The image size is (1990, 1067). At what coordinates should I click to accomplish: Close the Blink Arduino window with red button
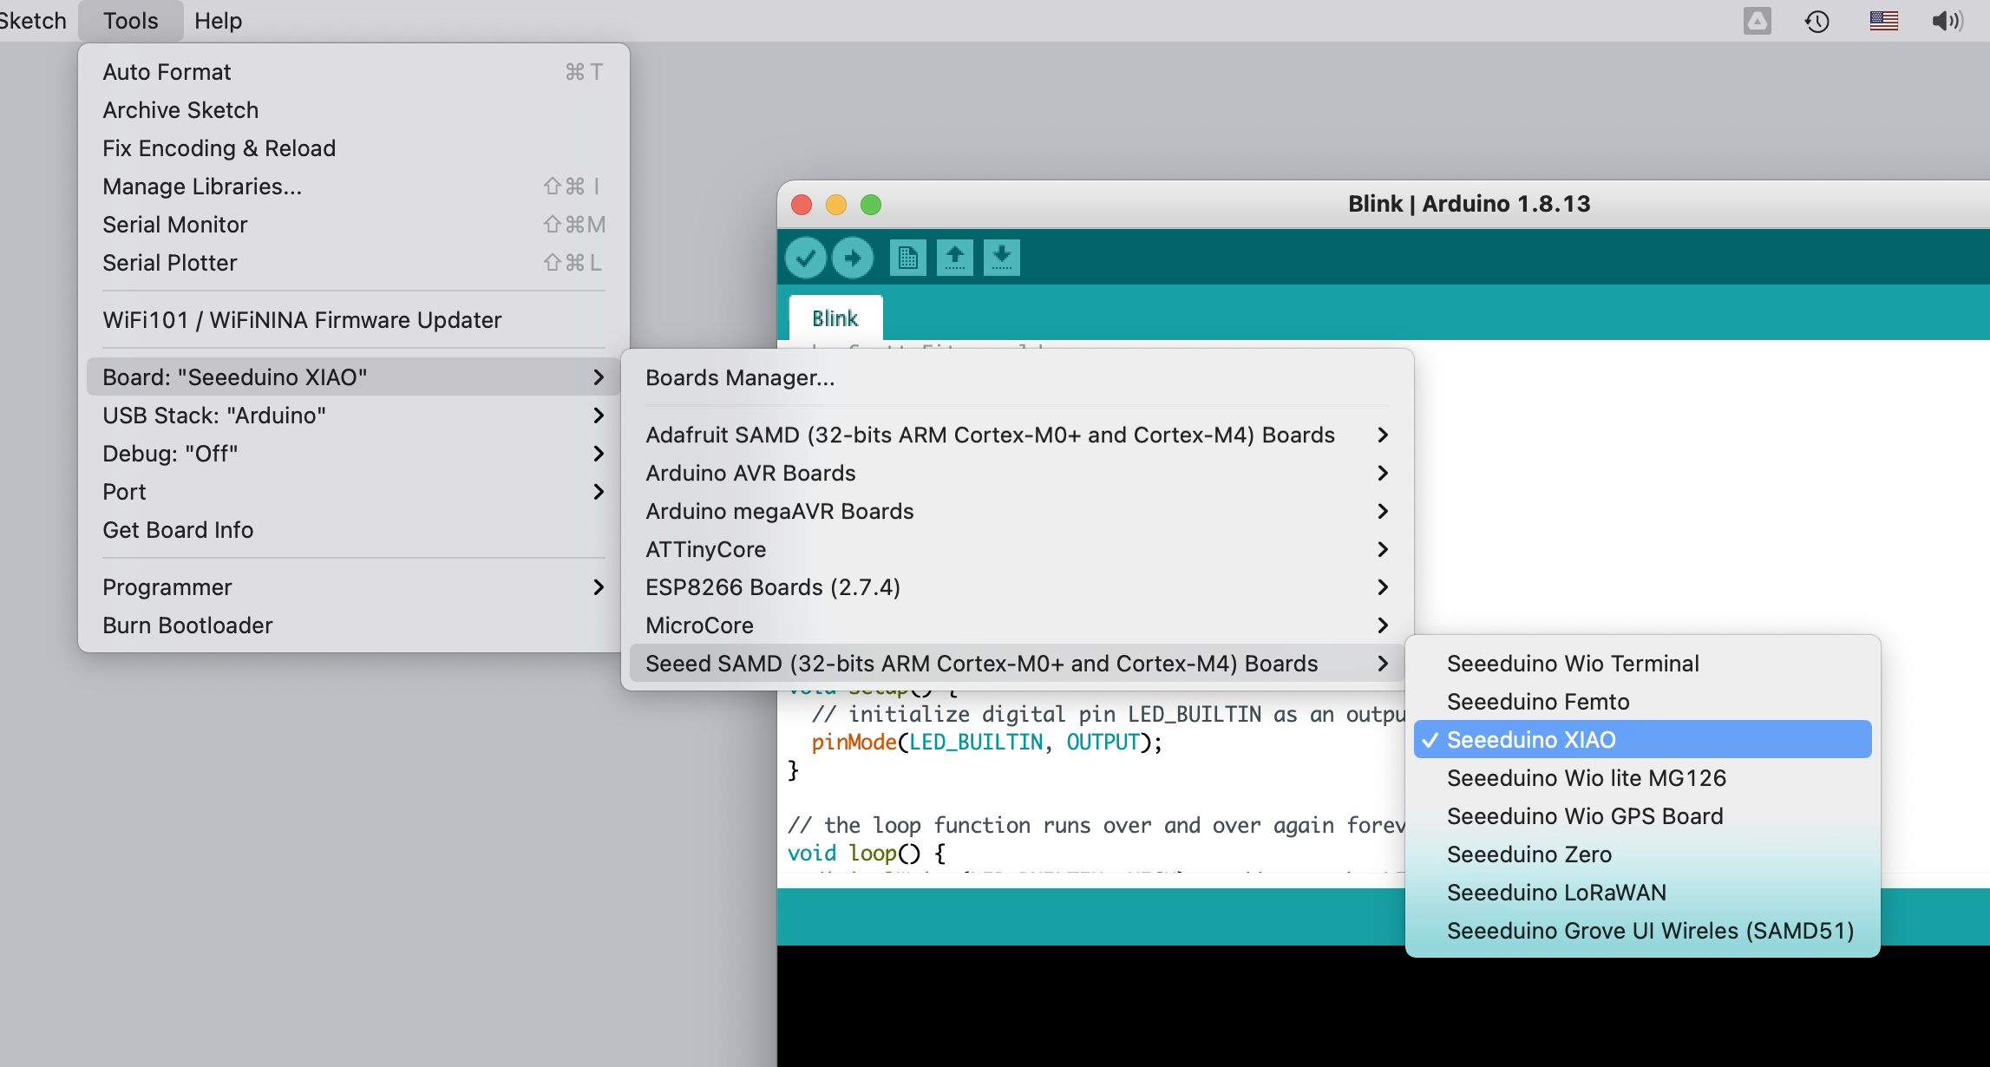[802, 205]
